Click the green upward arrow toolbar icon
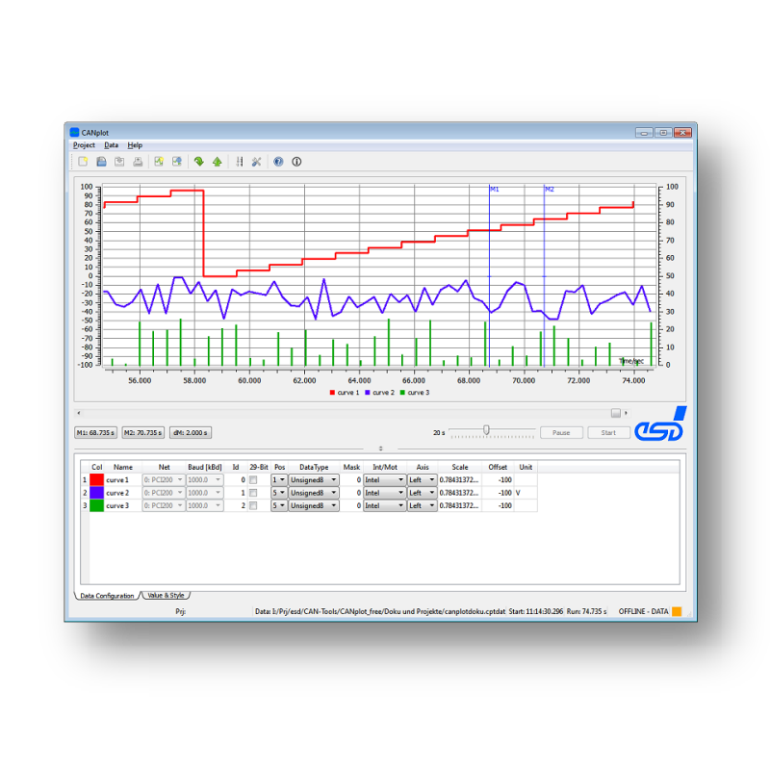 pyautogui.click(x=218, y=162)
